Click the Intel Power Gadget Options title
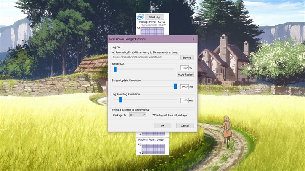The height and width of the screenshot is (171, 305). 127,39
